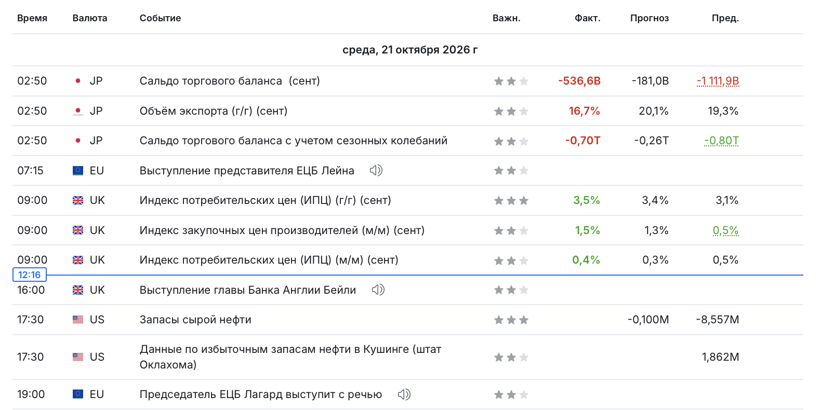Click Japan flag in seasonally adjusted balance row
The image size is (821, 410).
click(x=78, y=141)
